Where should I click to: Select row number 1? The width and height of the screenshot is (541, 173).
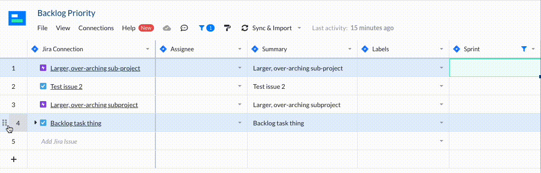coord(13,68)
